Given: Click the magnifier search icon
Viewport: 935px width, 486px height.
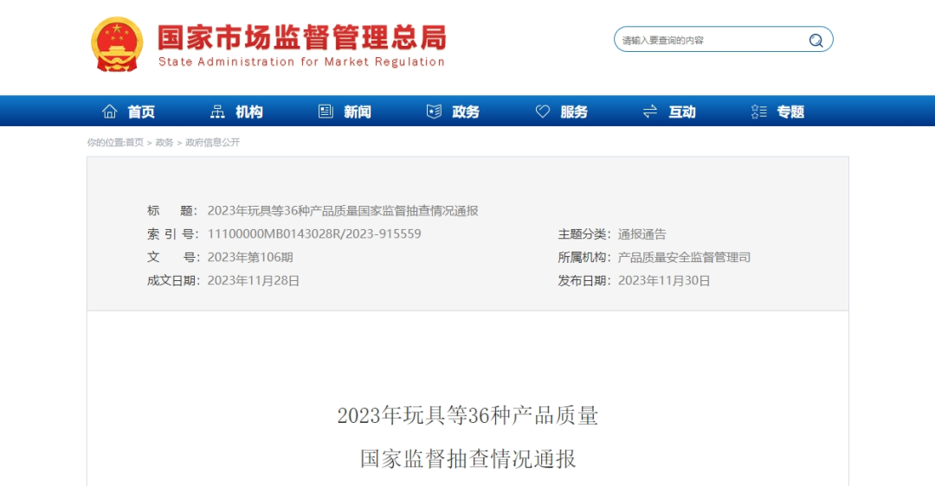Looking at the screenshot, I should pos(816,40).
